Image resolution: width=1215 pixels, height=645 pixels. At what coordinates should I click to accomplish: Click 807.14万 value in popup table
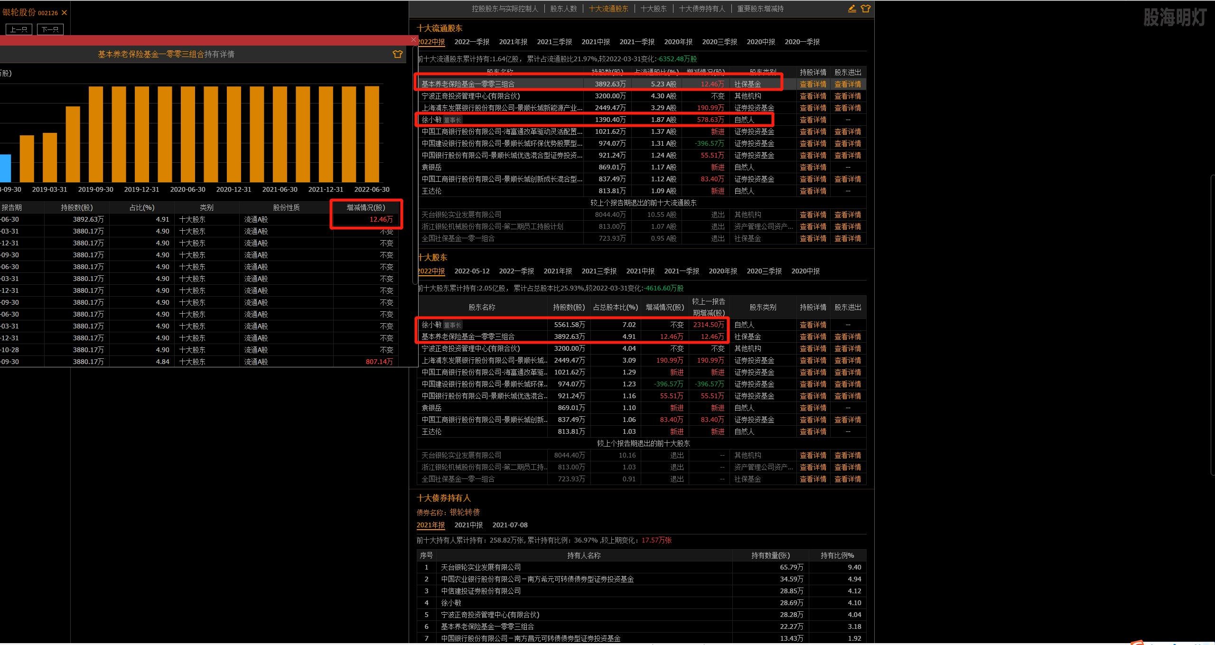(x=379, y=362)
